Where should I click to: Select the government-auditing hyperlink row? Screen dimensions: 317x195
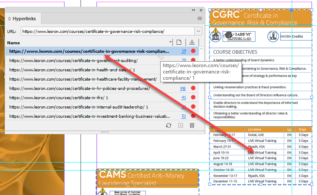(x=102, y=60)
